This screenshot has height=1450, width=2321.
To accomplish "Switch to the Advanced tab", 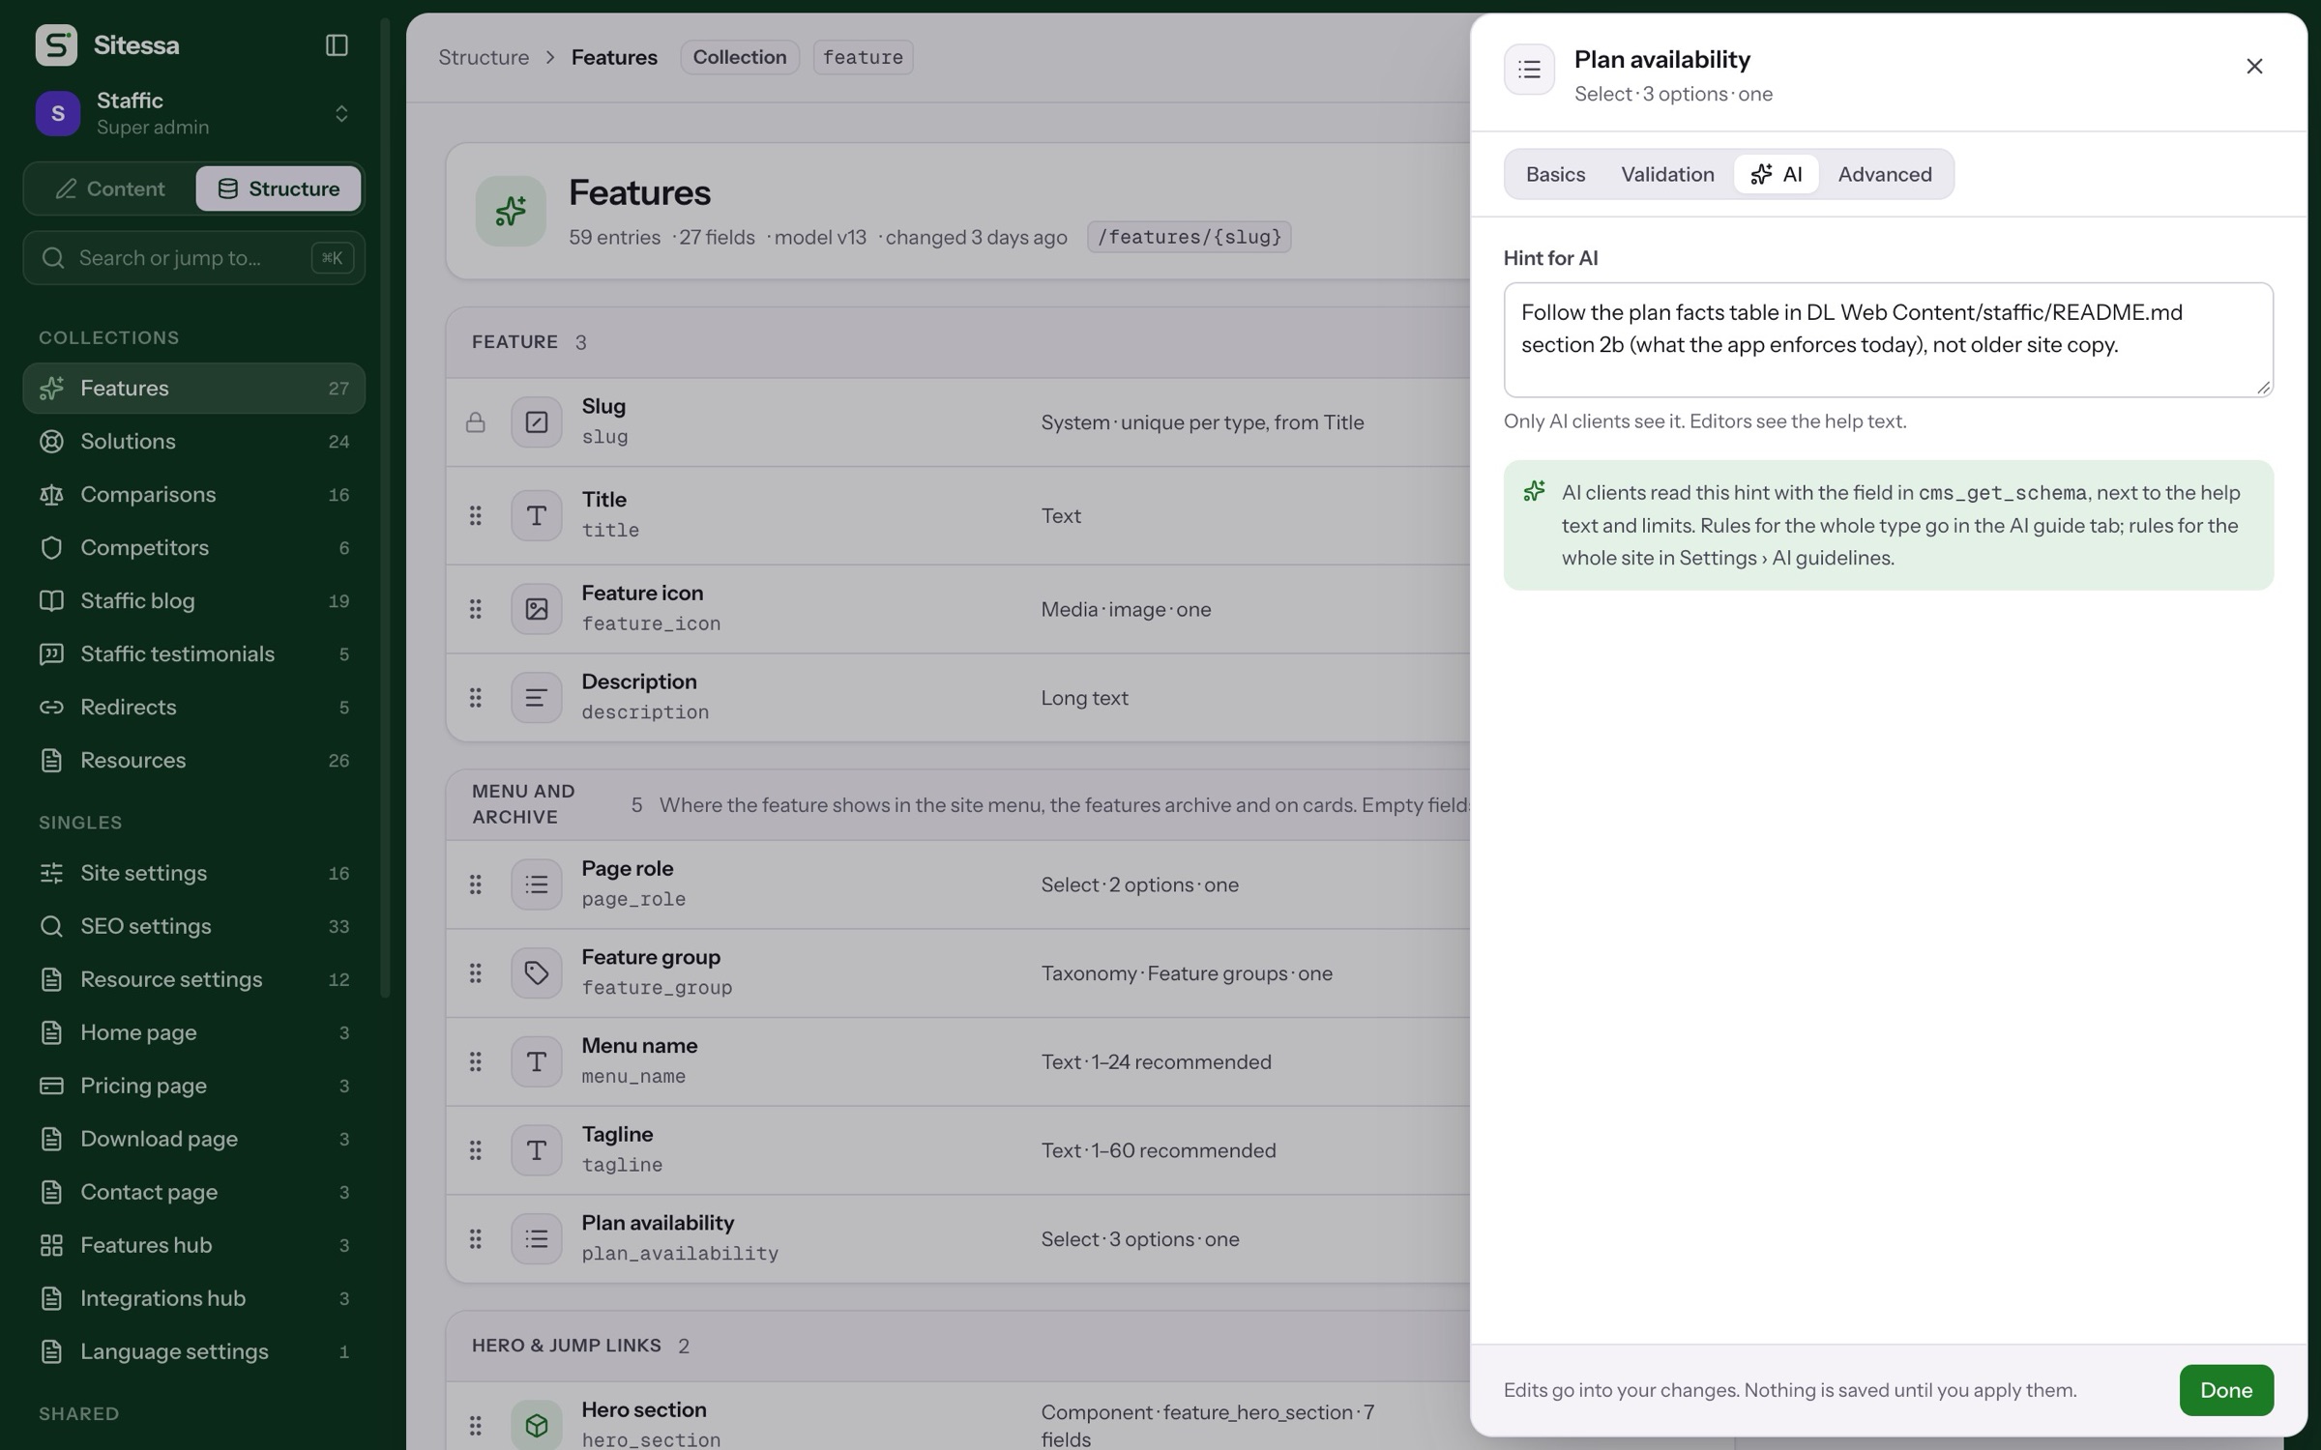I will (x=1885, y=175).
